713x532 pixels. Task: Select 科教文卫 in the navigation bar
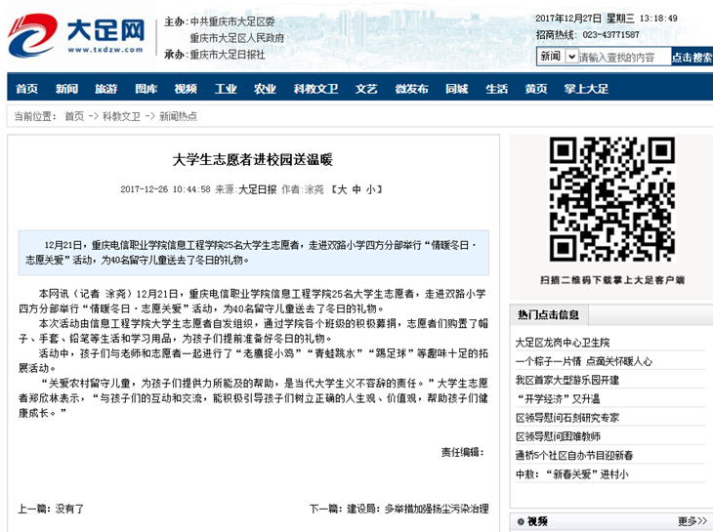click(x=315, y=89)
